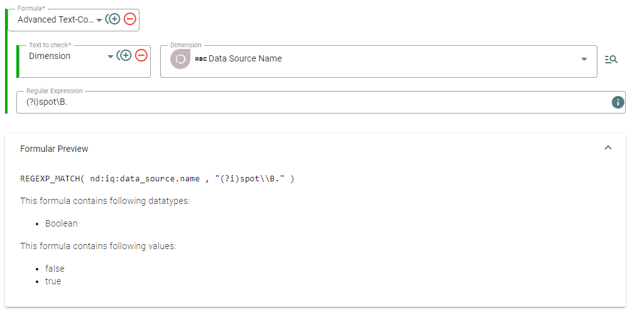Image resolution: width=632 pixels, height=315 pixels.
Task: Click the round D dimension icon
Action: [180, 59]
